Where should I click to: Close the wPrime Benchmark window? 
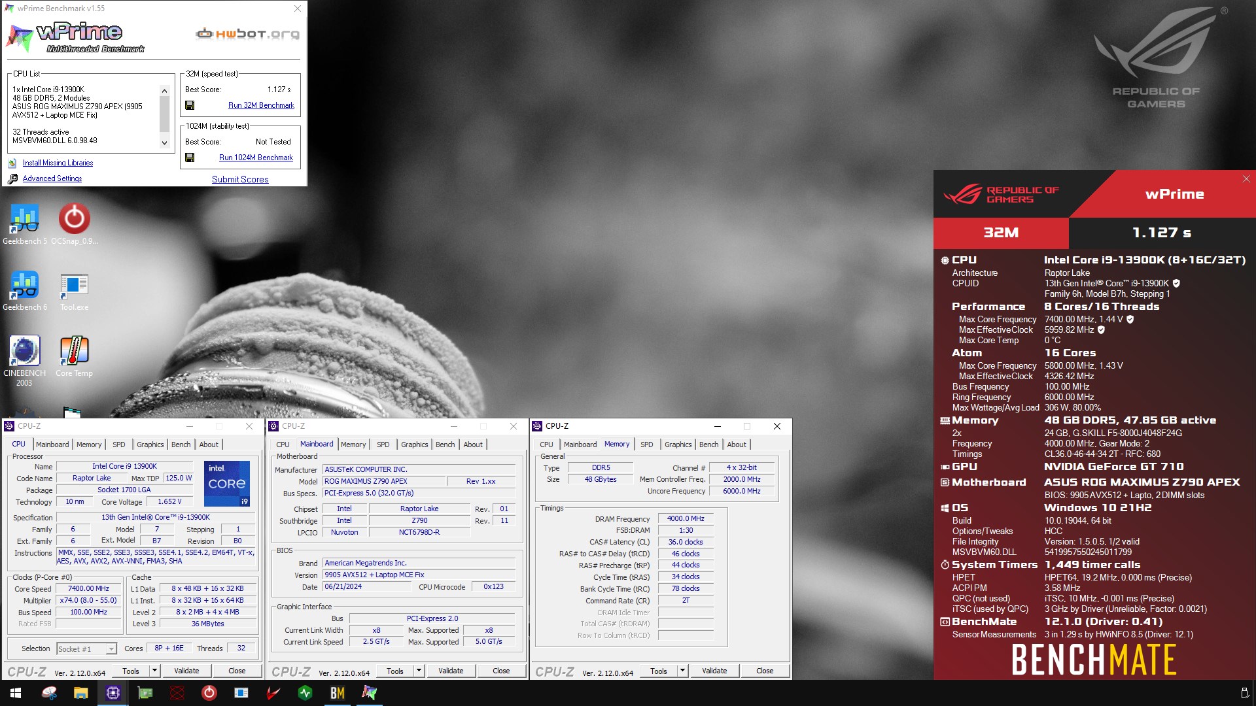click(298, 8)
